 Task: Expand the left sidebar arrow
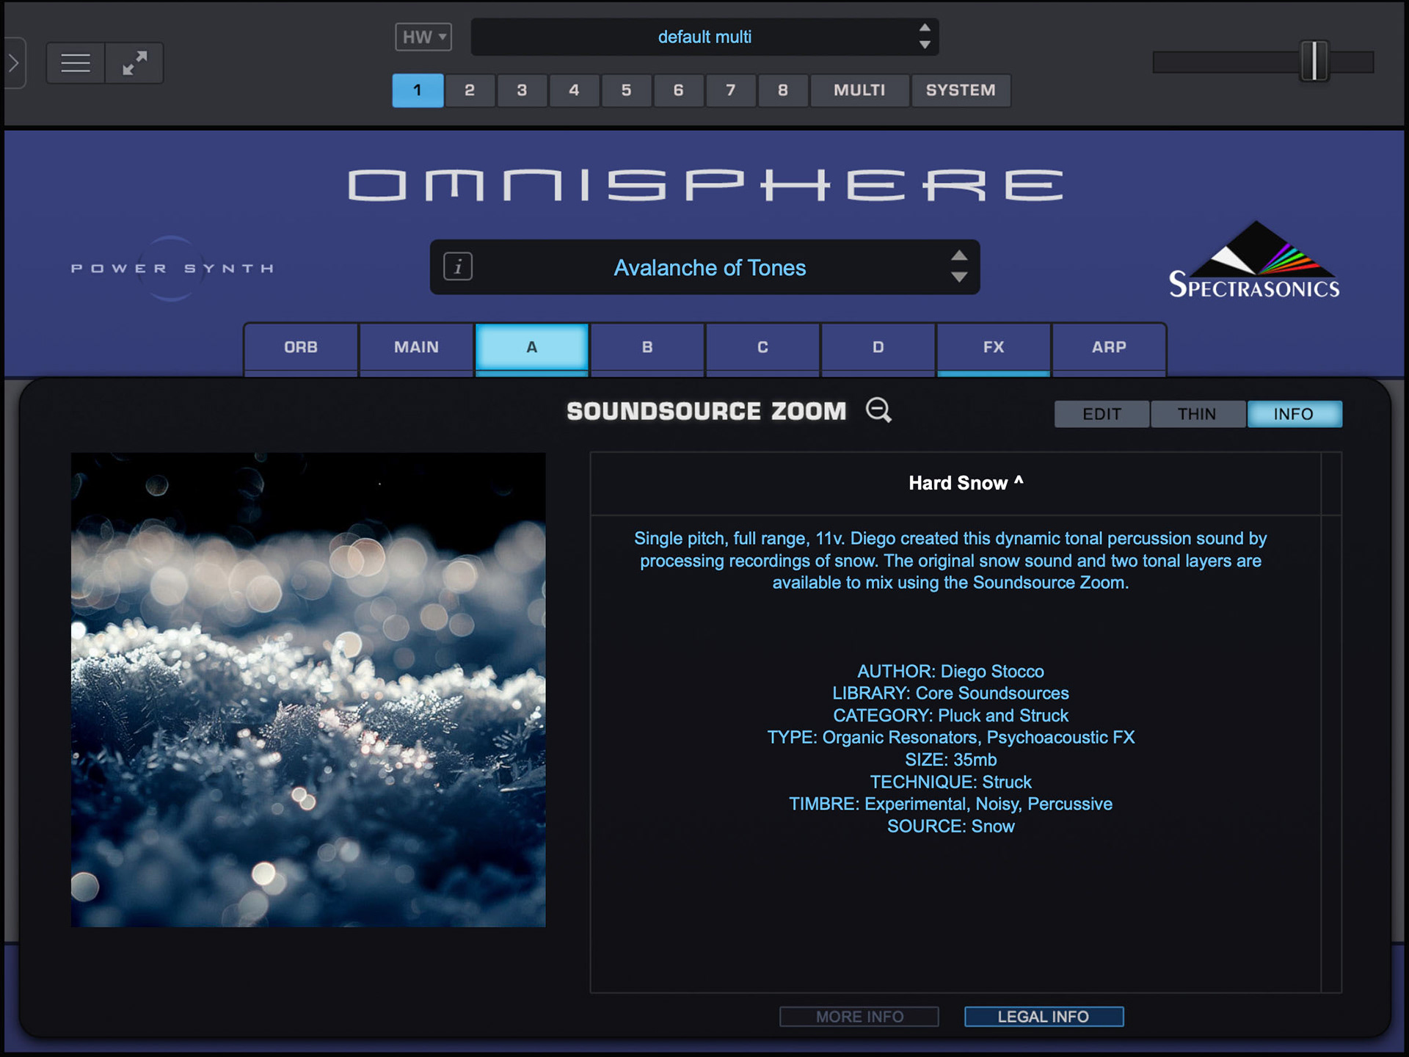[x=14, y=63]
